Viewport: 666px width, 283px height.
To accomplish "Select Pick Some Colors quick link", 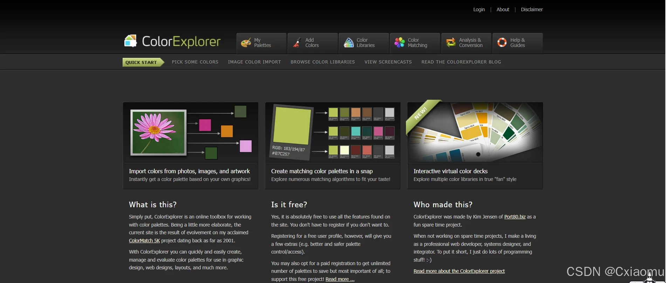I will point(195,62).
